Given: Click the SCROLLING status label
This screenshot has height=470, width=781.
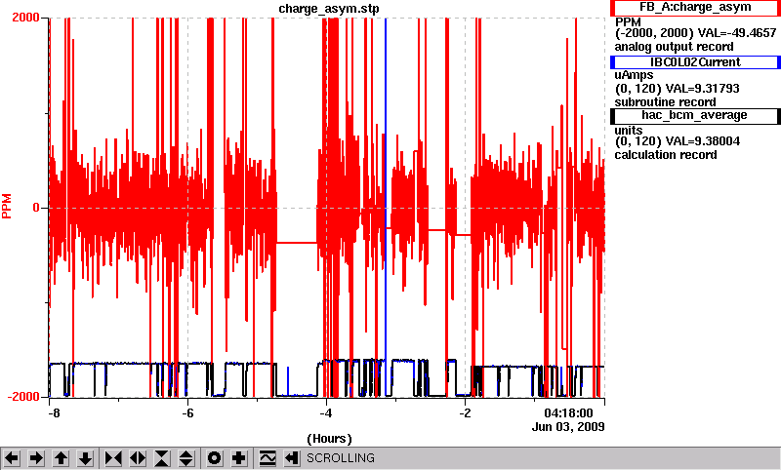Looking at the screenshot, I should pos(341,458).
